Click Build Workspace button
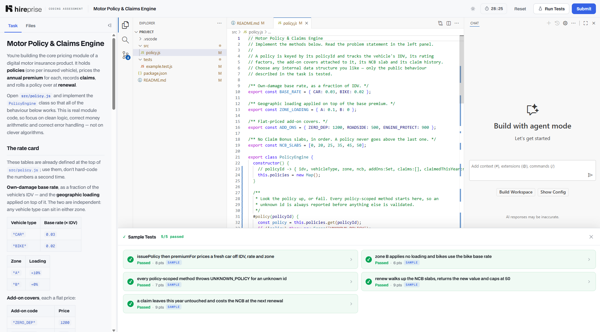600x332 pixels. pyautogui.click(x=516, y=192)
